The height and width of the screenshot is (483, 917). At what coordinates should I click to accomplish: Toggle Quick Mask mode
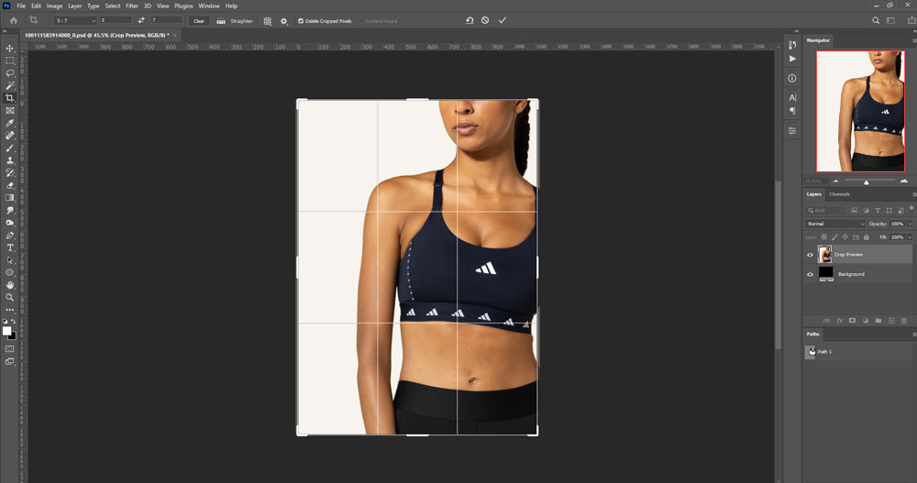point(10,349)
